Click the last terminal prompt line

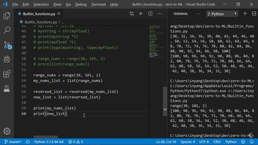pyautogui.click(x=212, y=135)
